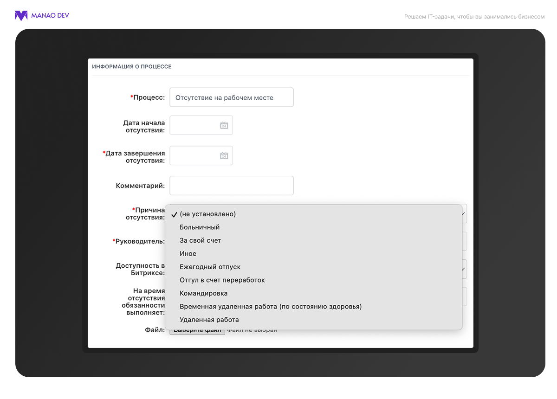
Task: Collapse the Причина отсутствия dropdown arrow
Action: (464, 214)
